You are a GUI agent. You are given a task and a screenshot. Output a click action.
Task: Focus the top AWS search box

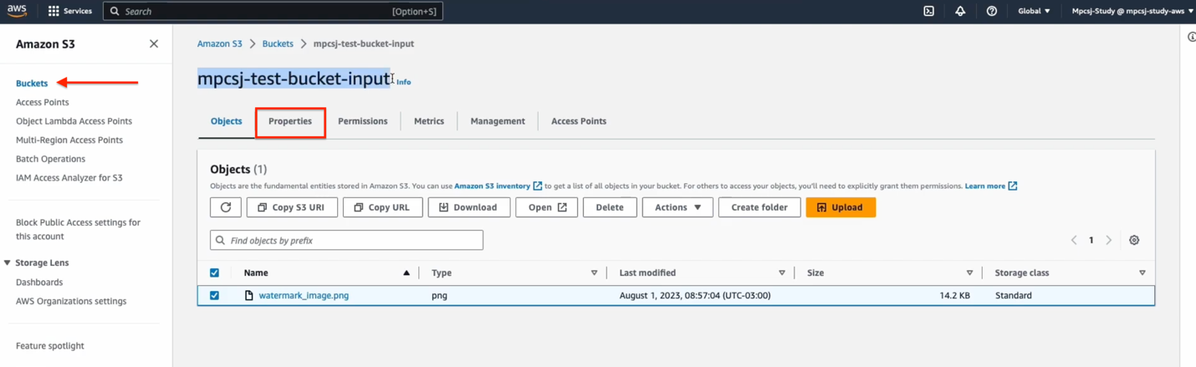pos(273,11)
